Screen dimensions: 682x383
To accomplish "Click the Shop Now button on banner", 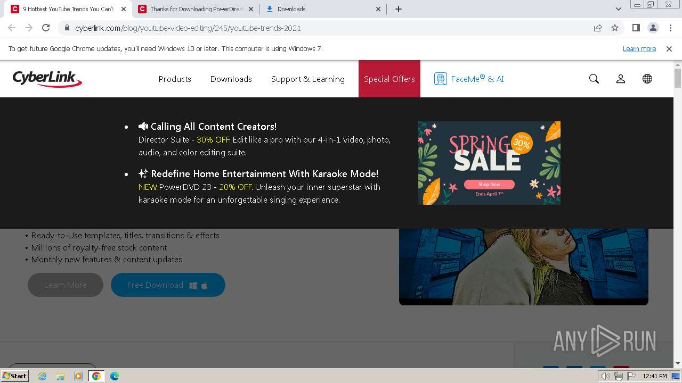I will point(489,185).
